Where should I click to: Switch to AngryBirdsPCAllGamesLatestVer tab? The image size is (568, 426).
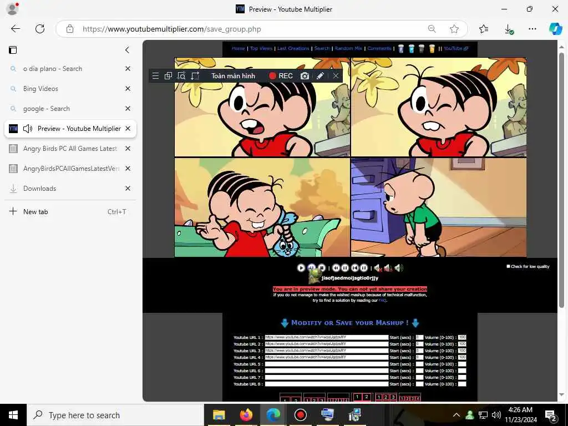click(70, 168)
